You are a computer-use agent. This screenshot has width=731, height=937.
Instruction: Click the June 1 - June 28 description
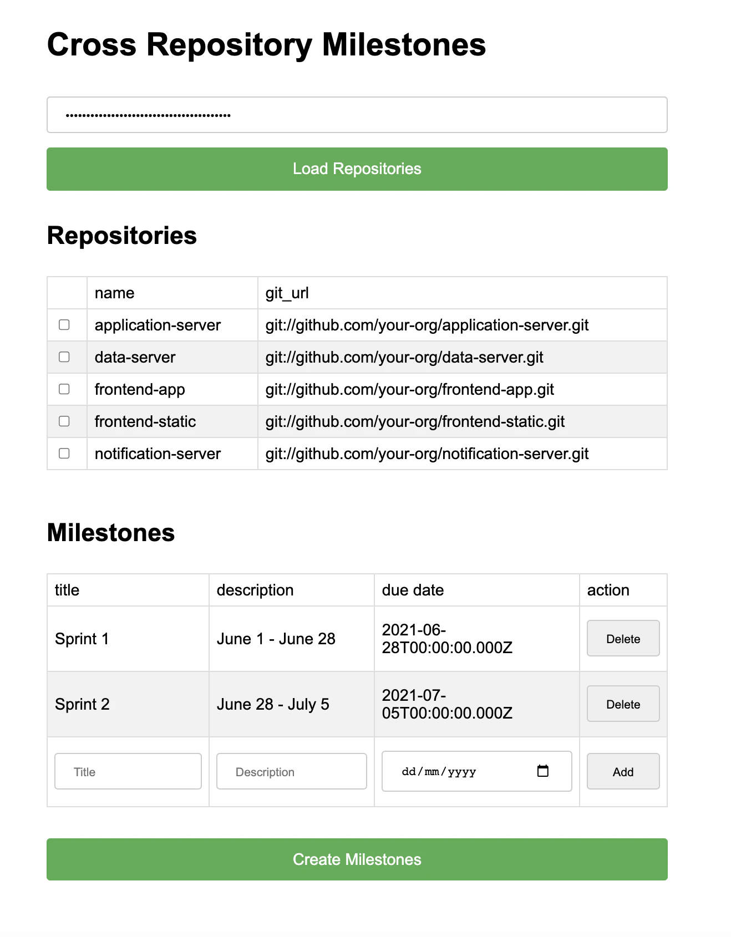click(x=276, y=639)
